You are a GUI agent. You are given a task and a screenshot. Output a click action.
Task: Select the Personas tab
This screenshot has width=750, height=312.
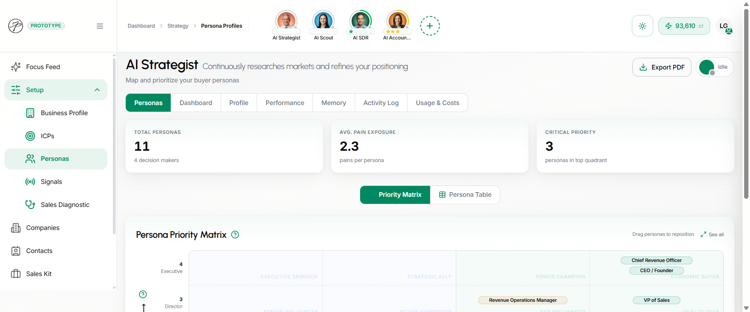point(148,103)
